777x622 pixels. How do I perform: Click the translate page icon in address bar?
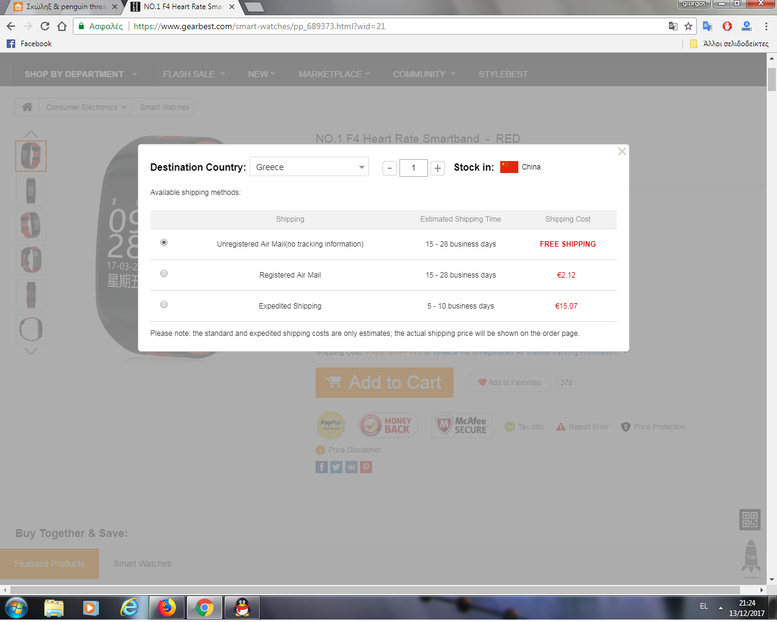(x=673, y=26)
